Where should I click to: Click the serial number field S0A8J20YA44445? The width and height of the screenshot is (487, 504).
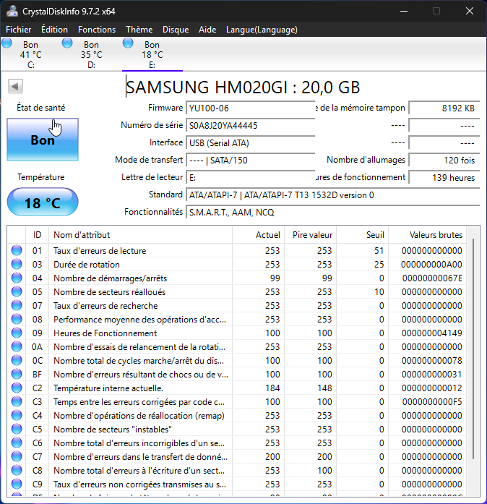(250, 125)
